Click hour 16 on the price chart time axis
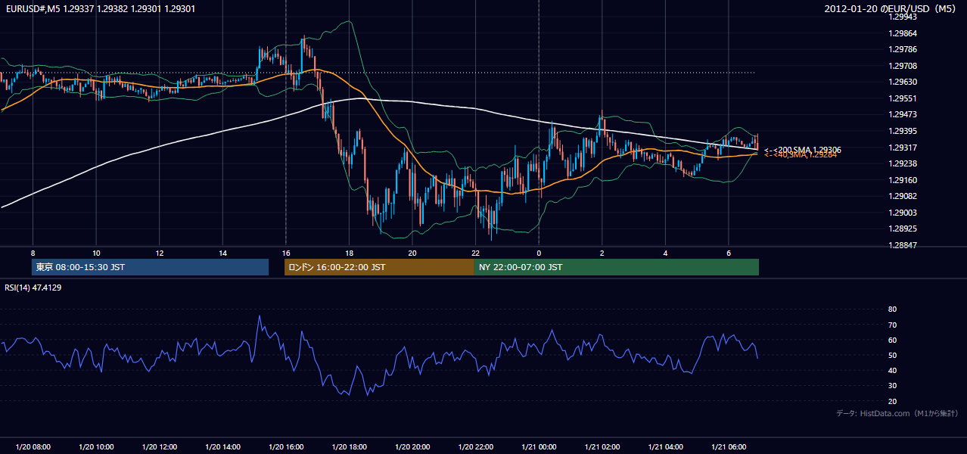This screenshot has width=967, height=454. [286, 253]
